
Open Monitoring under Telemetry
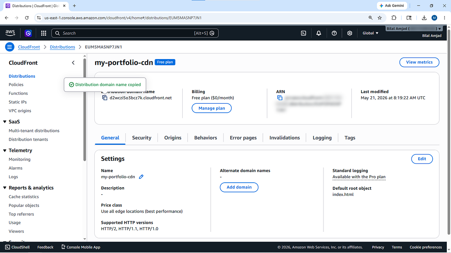pyautogui.click(x=20, y=159)
